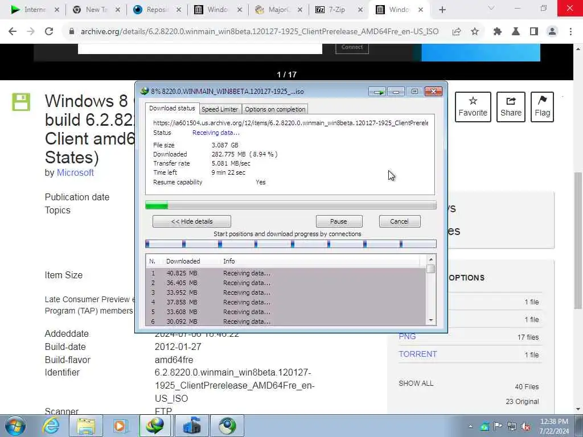Open the Action Center flag icon
Image resolution: width=583 pixels, height=437 pixels.
(498, 426)
